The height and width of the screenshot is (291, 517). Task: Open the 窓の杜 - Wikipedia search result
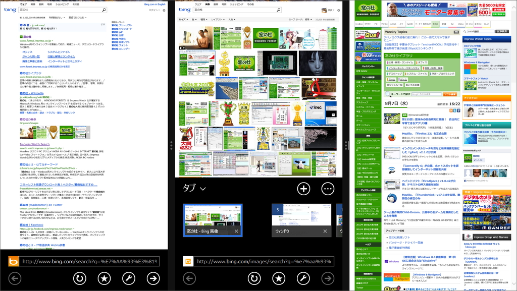tap(32, 93)
